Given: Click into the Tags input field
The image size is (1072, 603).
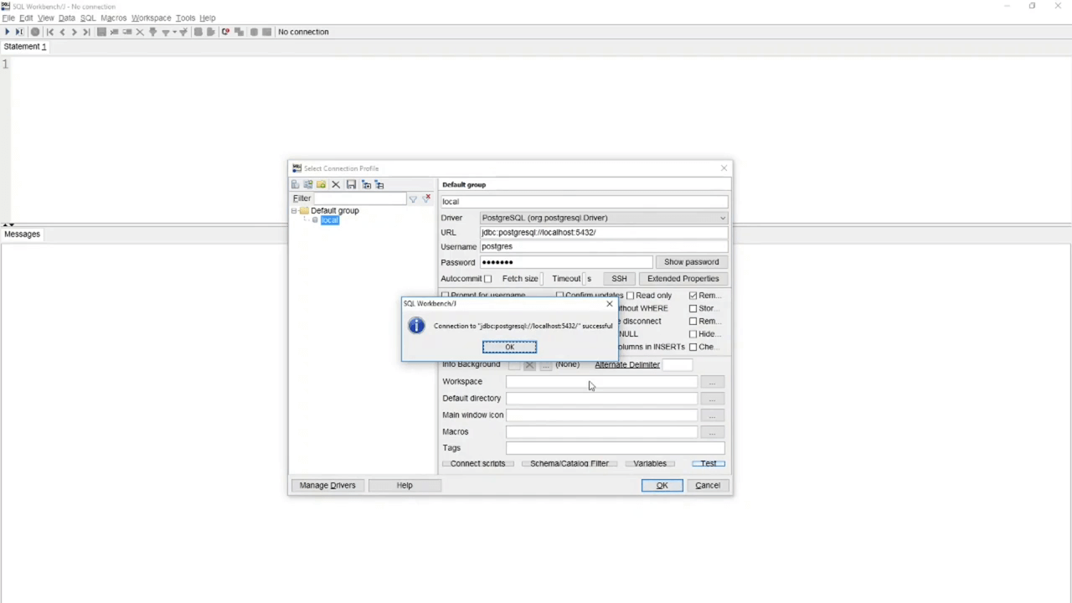Looking at the screenshot, I should tap(615, 448).
